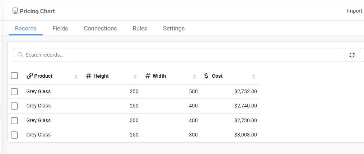Open the Connections tab
The width and height of the screenshot is (364, 154).
[100, 28]
